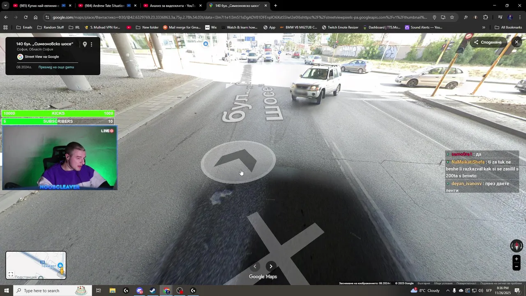
Task: Open the Extensions puzzle icon
Action: click(x=485, y=17)
